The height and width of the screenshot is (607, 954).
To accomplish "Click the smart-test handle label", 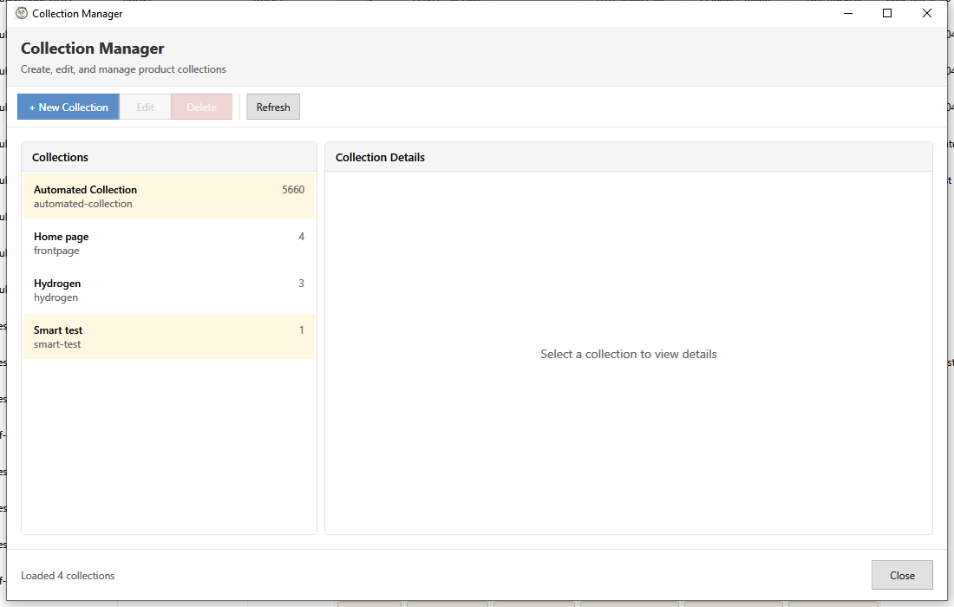I will (57, 344).
